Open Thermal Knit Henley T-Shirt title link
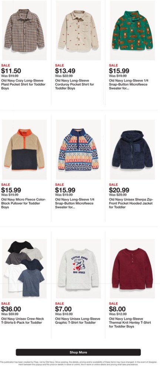The image size is (160, 367). pos(130,323)
